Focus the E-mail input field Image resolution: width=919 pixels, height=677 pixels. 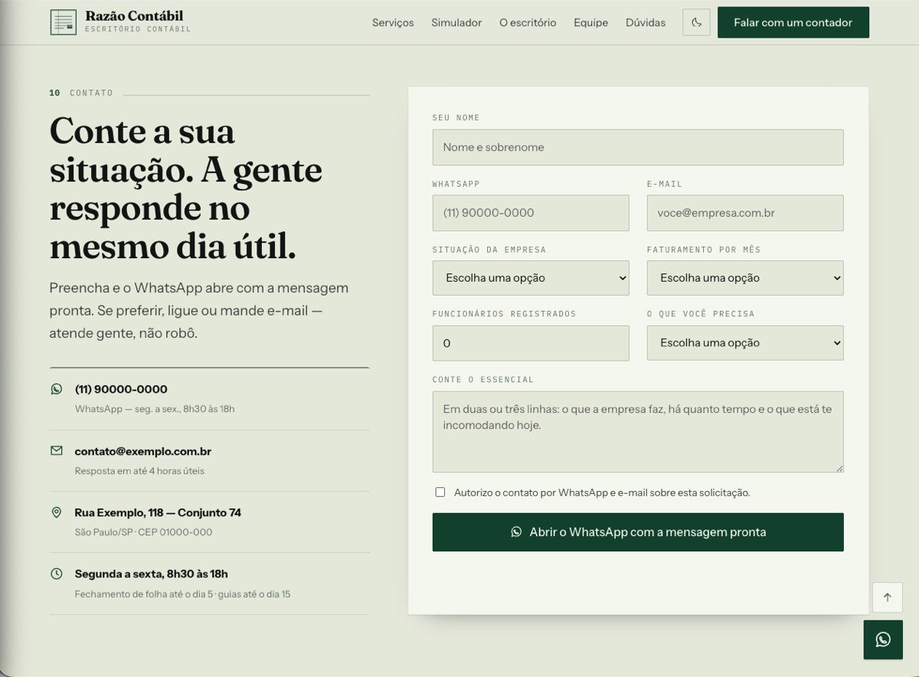[x=745, y=213]
